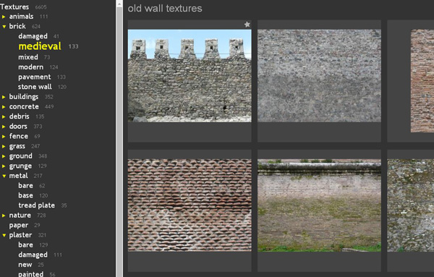Select the medieval brick subcategory

40,46
